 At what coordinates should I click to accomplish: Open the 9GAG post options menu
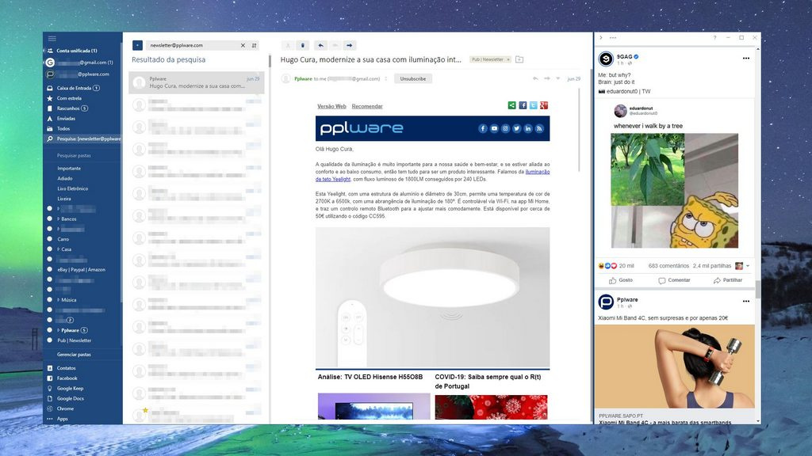[745, 58]
